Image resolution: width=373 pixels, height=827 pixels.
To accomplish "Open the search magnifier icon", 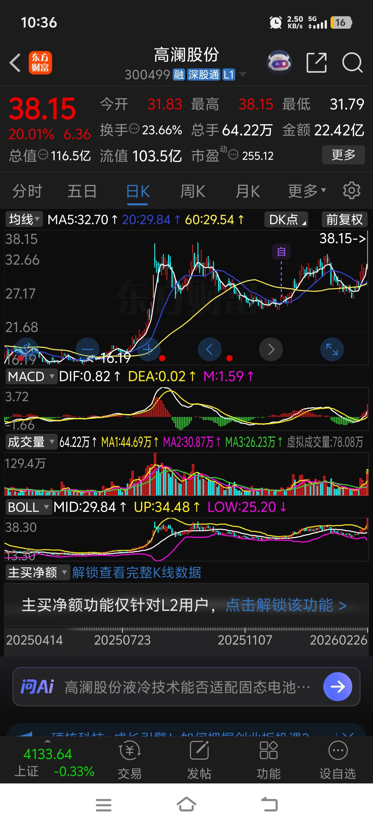I will click(x=352, y=63).
